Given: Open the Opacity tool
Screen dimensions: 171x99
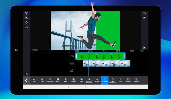Looking at the screenshot, I should 58,80.
